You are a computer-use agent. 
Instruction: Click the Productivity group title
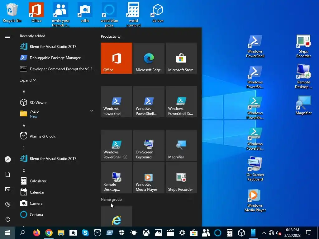tap(111, 36)
